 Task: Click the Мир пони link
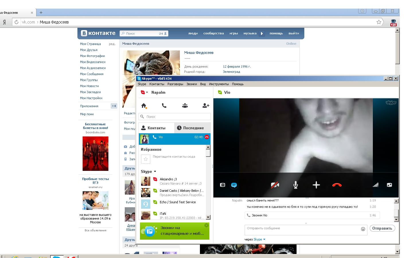point(87,114)
